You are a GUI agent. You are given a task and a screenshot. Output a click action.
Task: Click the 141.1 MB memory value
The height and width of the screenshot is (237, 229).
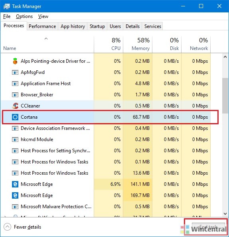click(x=140, y=184)
